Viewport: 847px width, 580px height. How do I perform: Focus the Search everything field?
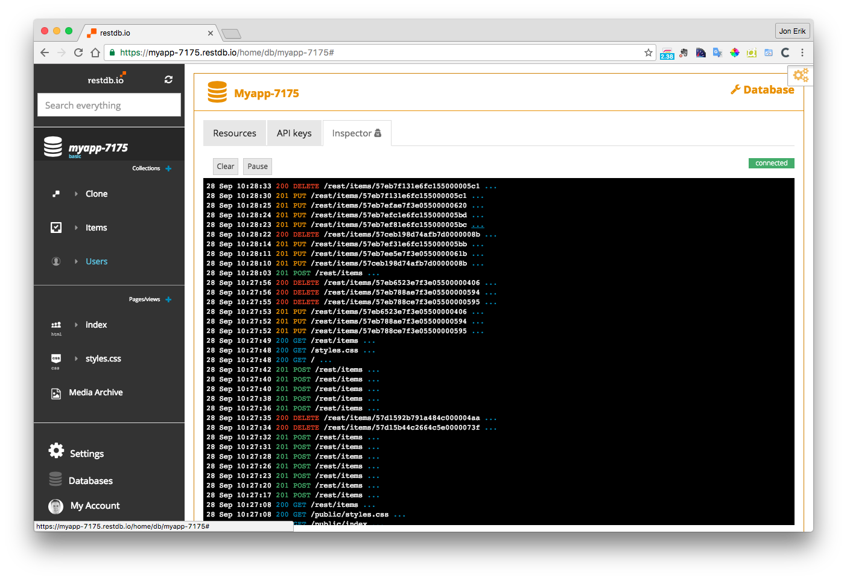109,105
